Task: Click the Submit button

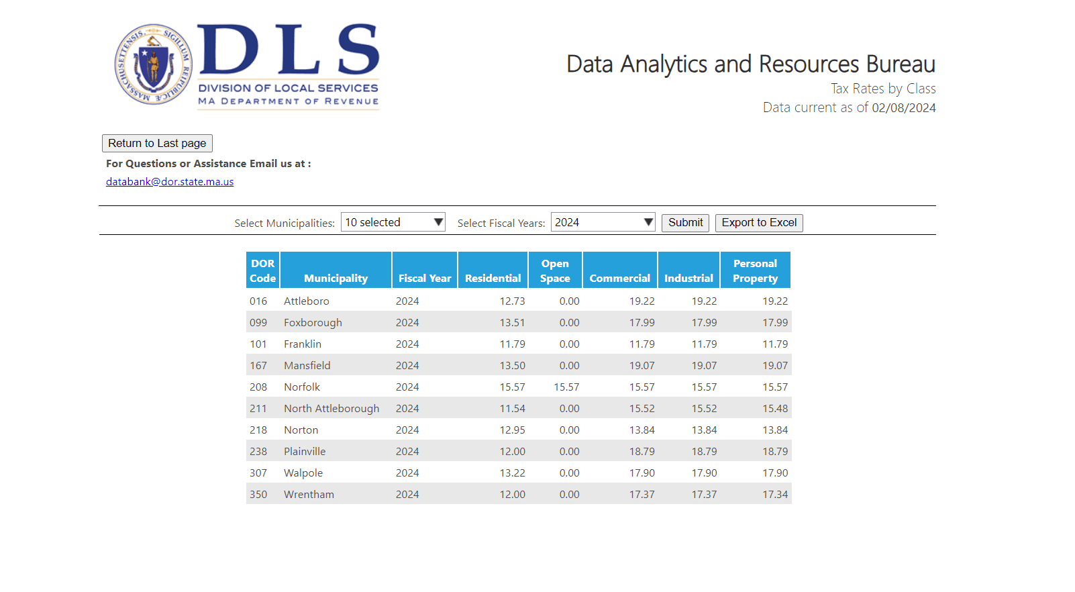Action: point(685,223)
